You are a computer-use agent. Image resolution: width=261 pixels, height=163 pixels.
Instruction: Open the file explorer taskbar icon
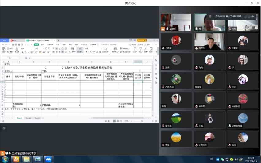[27, 159]
